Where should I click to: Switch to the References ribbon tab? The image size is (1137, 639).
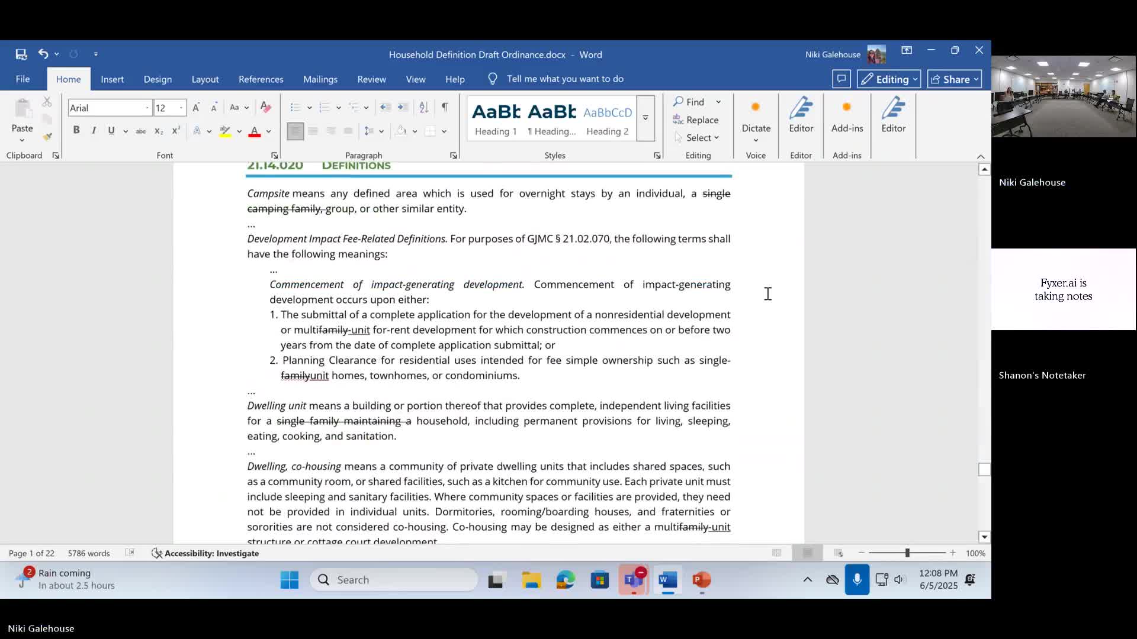coord(261,79)
